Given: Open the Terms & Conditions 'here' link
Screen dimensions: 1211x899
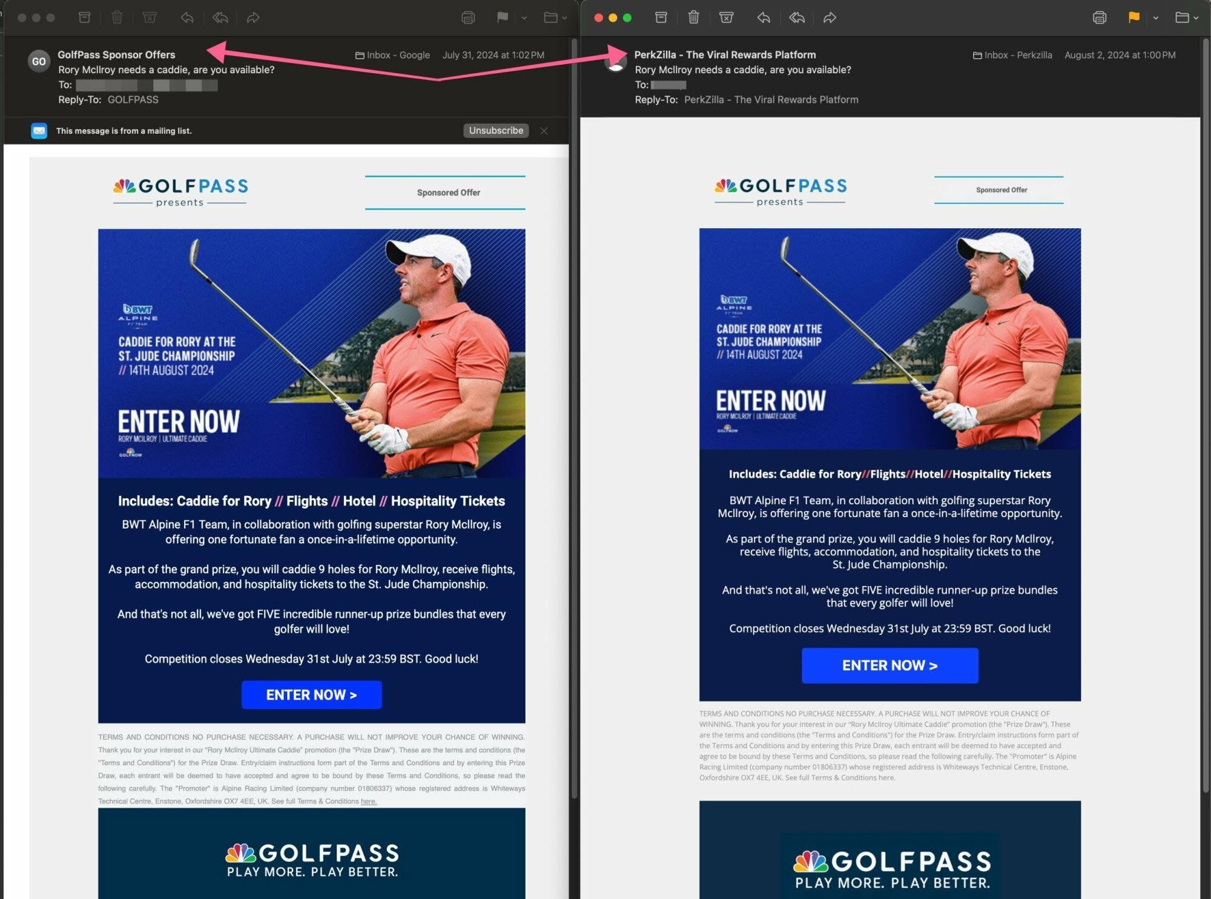Looking at the screenshot, I should (368, 802).
